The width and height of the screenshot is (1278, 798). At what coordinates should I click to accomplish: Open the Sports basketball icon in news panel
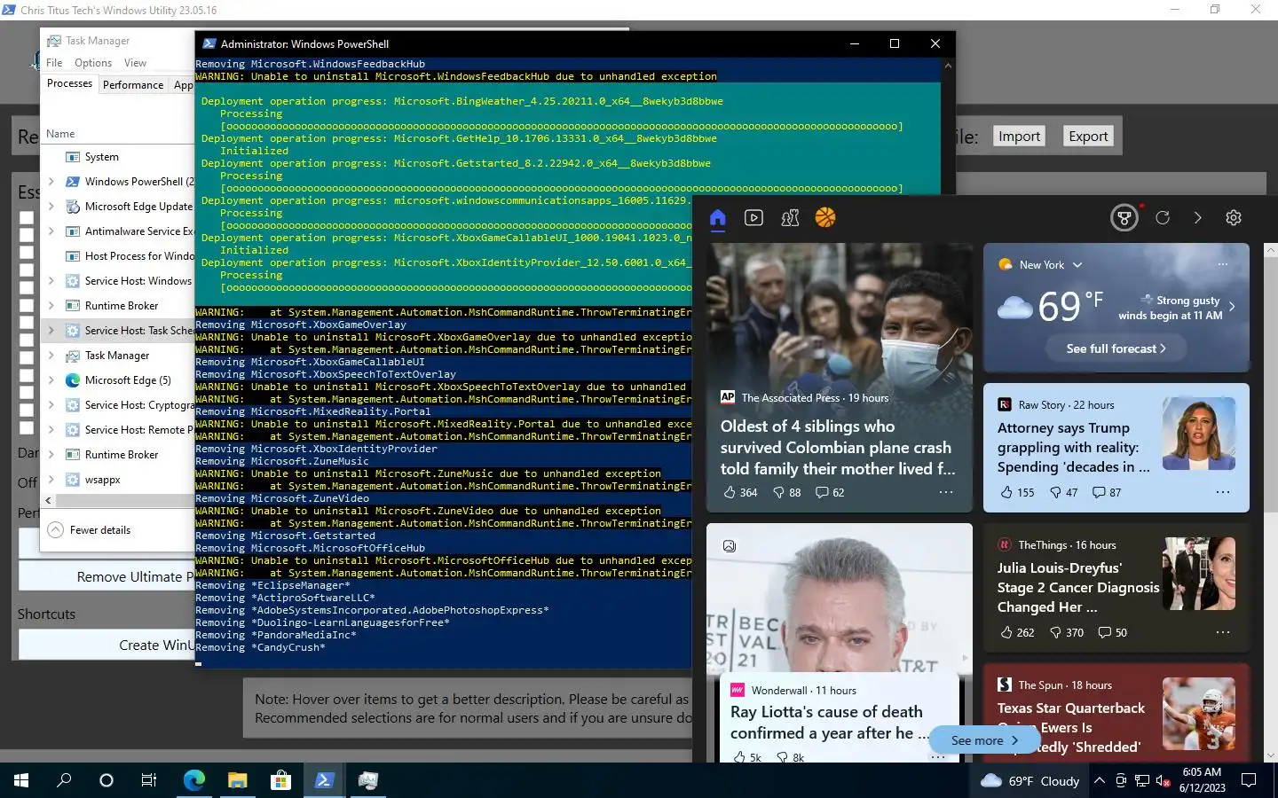[x=825, y=218]
